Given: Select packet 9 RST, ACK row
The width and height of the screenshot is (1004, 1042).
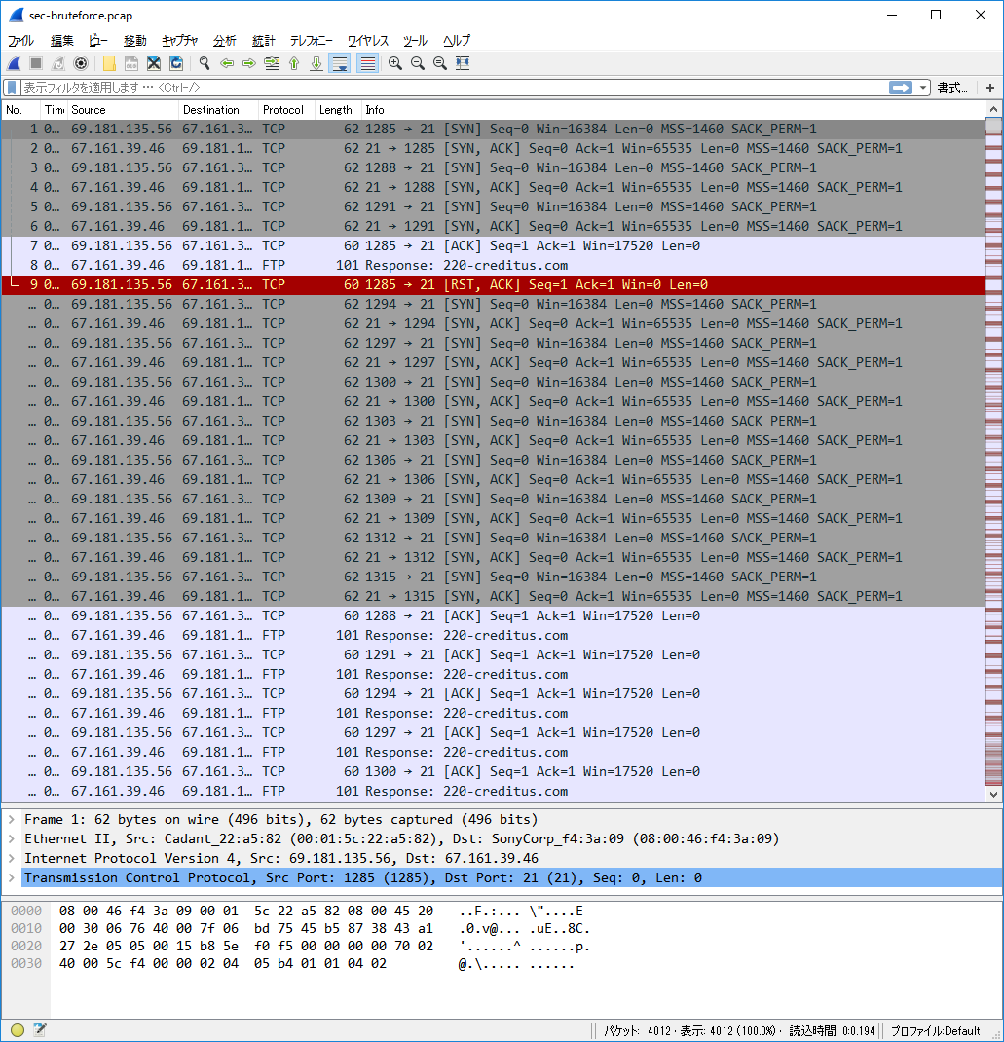Looking at the screenshot, I should [493, 285].
